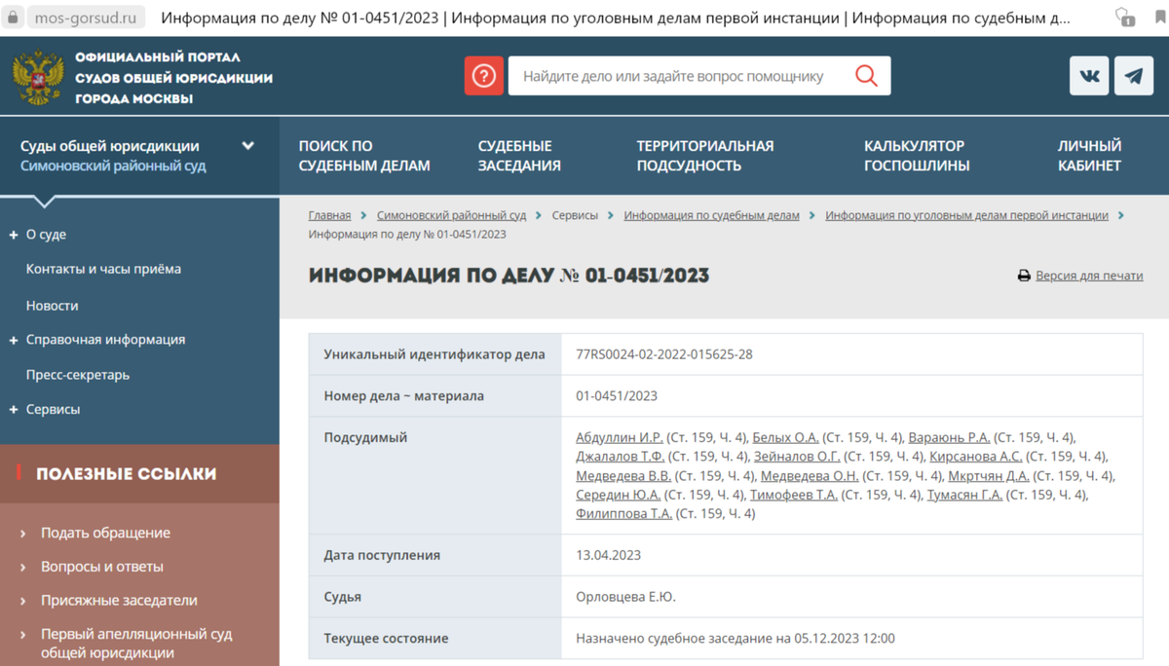Open defendant Кирсанова А.С. link
This screenshot has width=1169, height=666.
coord(975,457)
